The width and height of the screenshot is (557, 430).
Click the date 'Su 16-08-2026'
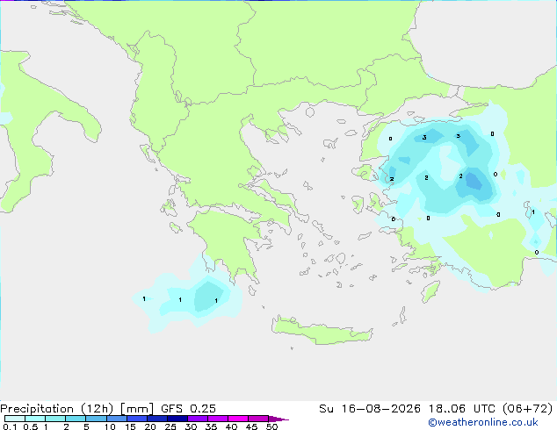coord(370,409)
